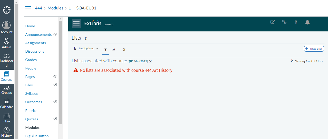Toggle Canvas course navigation menu
The width and height of the screenshot is (334, 139).
pyautogui.click(x=28, y=8)
